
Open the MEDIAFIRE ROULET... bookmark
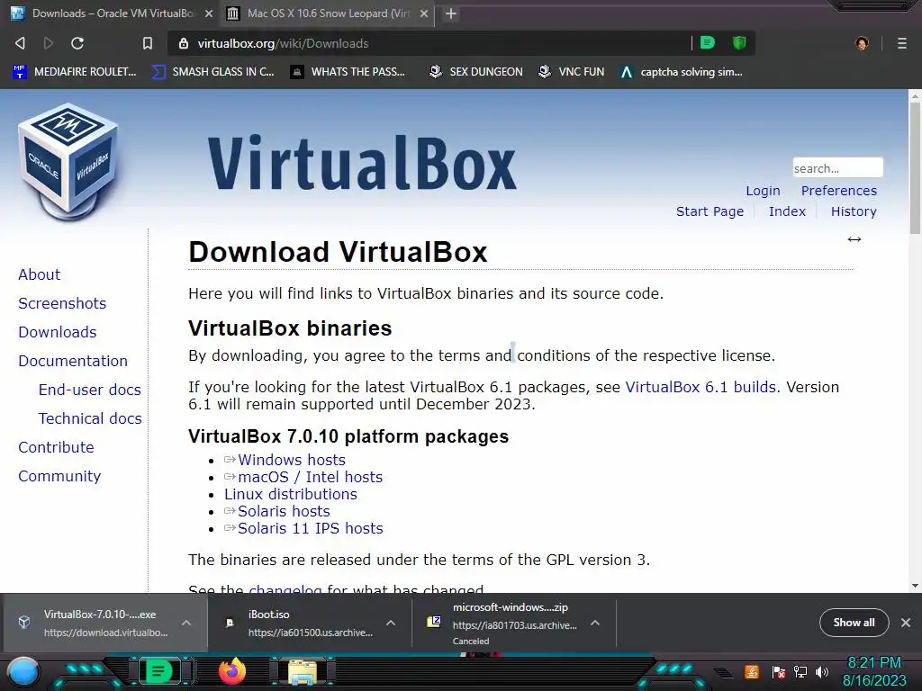point(75,72)
